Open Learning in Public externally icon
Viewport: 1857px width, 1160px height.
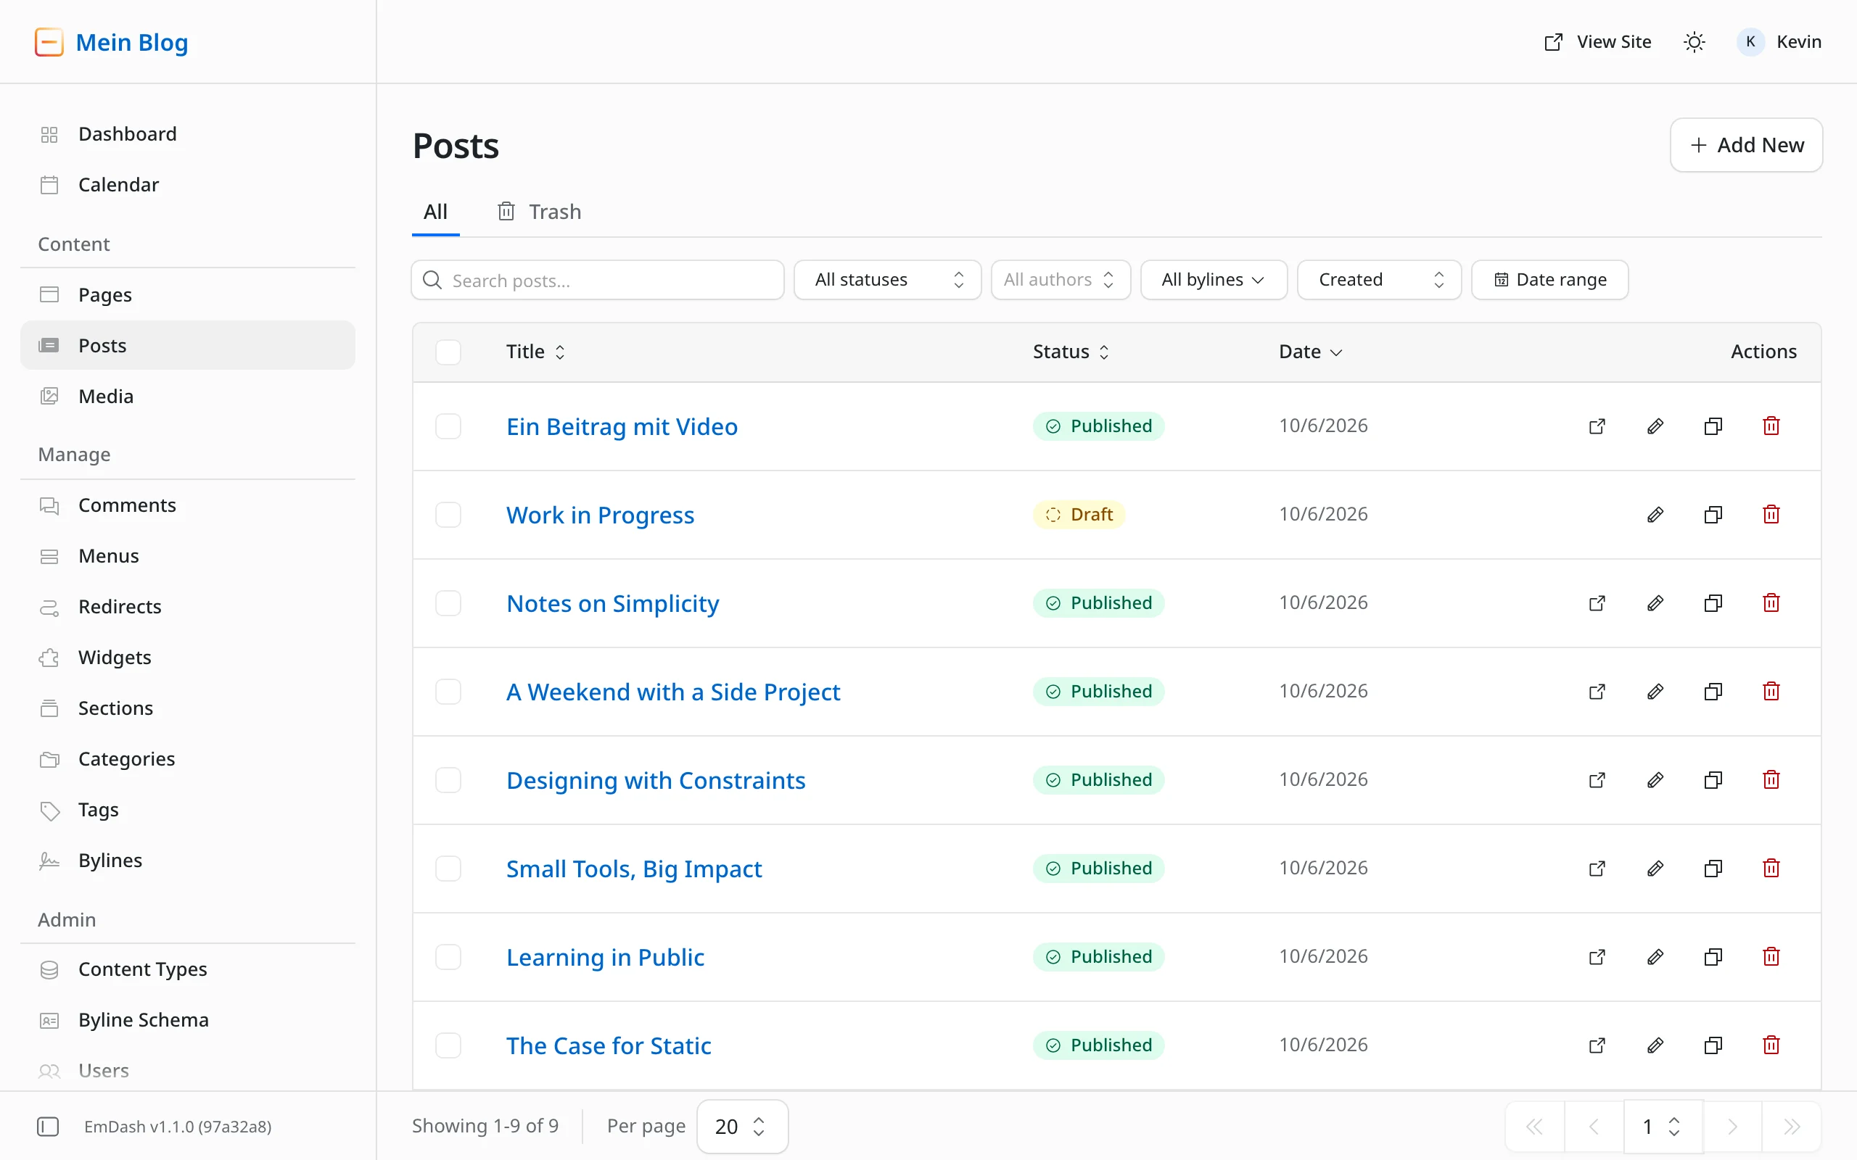coord(1597,957)
